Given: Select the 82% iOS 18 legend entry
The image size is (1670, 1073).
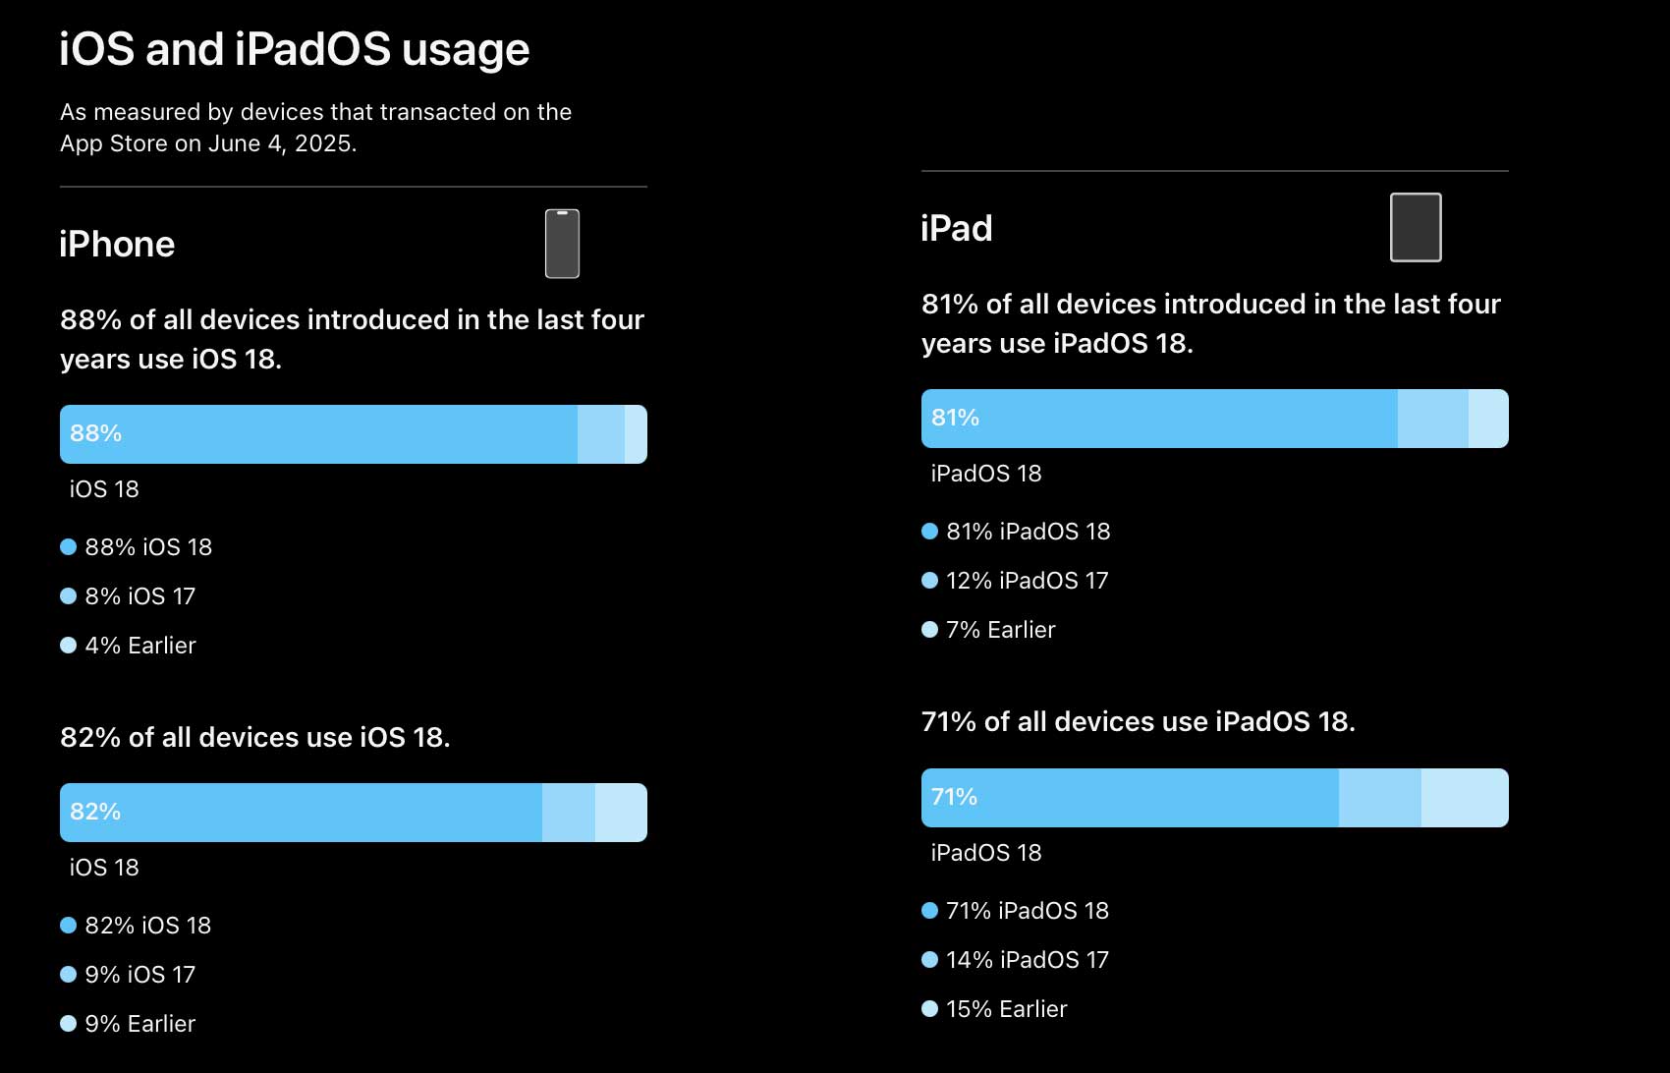Looking at the screenshot, I should pyautogui.click(x=147, y=926).
